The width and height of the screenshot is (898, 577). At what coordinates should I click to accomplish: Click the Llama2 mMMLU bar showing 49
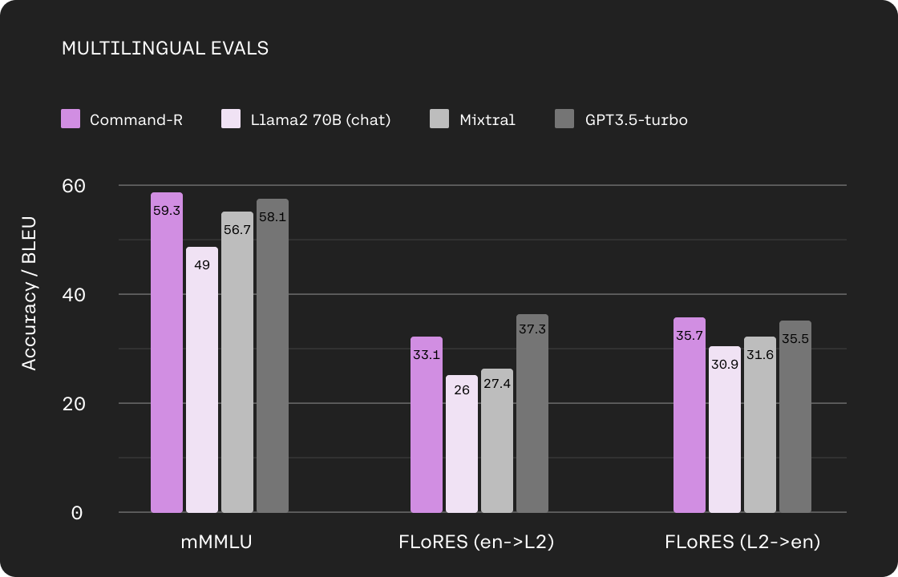pyautogui.click(x=202, y=380)
